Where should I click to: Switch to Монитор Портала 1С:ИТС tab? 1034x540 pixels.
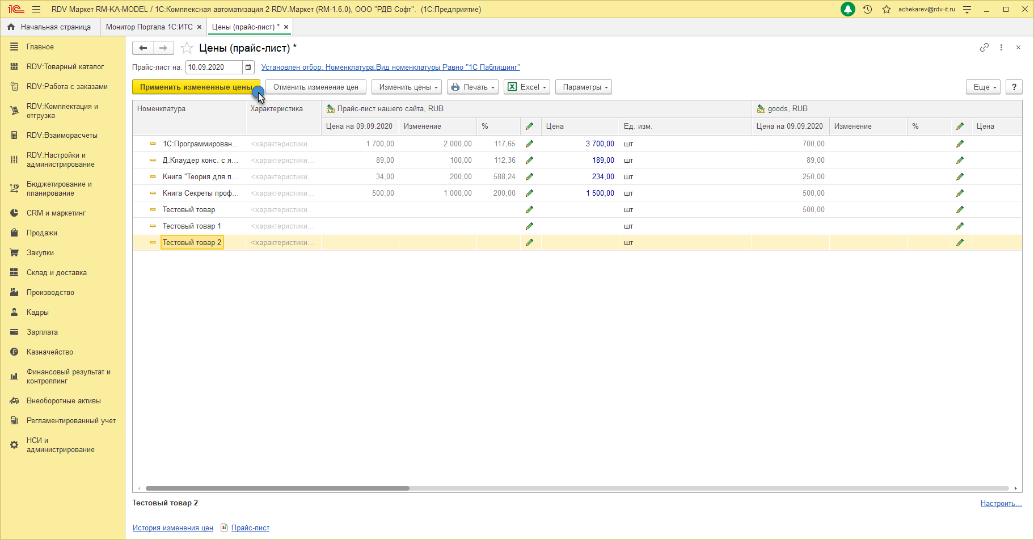pyautogui.click(x=149, y=27)
